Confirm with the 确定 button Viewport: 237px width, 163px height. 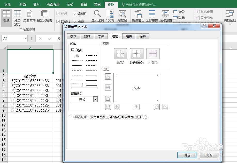[x=187, y=155]
